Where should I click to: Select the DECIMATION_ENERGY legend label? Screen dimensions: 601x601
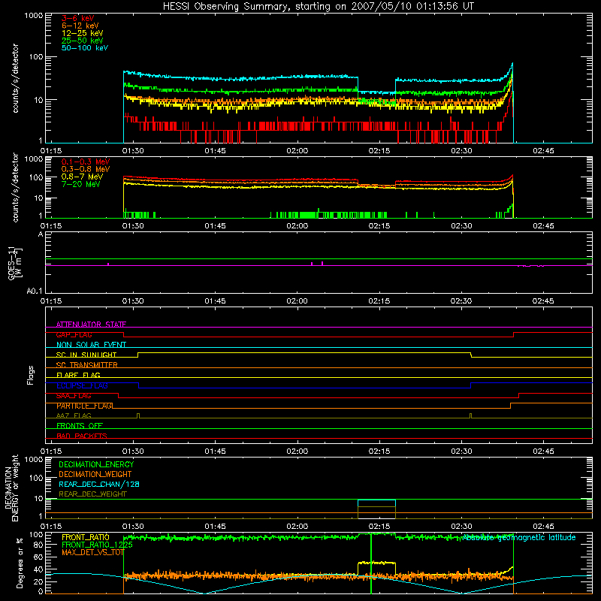tap(96, 464)
